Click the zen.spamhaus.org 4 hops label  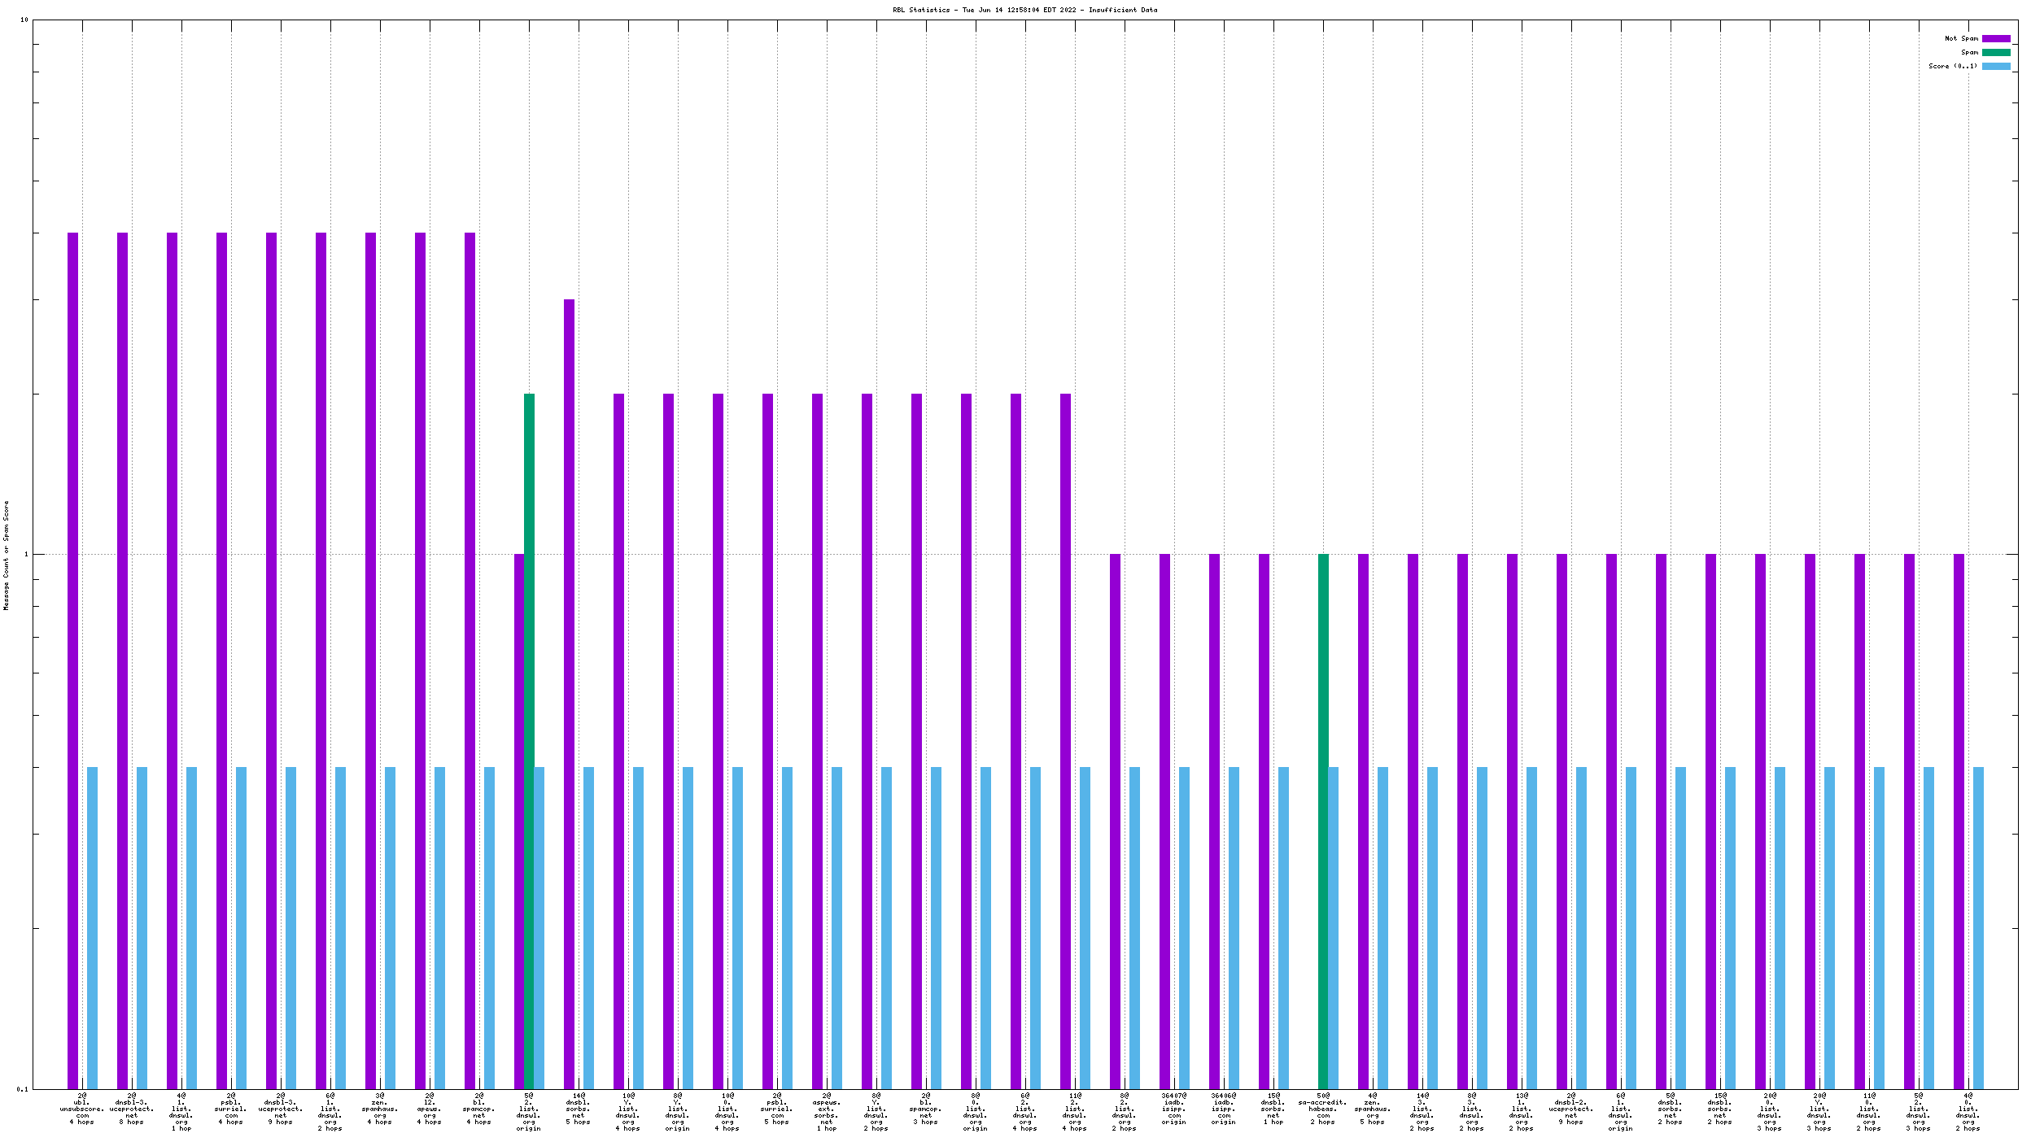379,1109
